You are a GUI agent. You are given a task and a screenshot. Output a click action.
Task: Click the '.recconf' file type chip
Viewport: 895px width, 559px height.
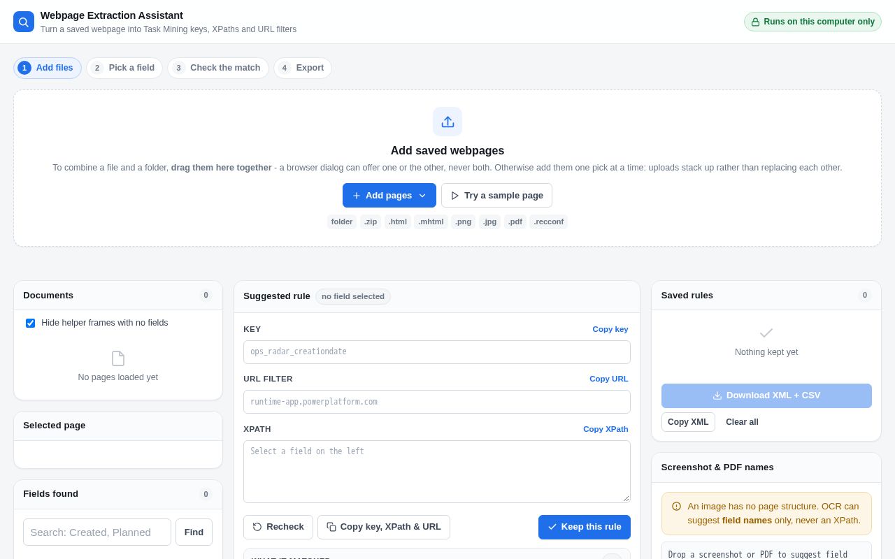549,222
